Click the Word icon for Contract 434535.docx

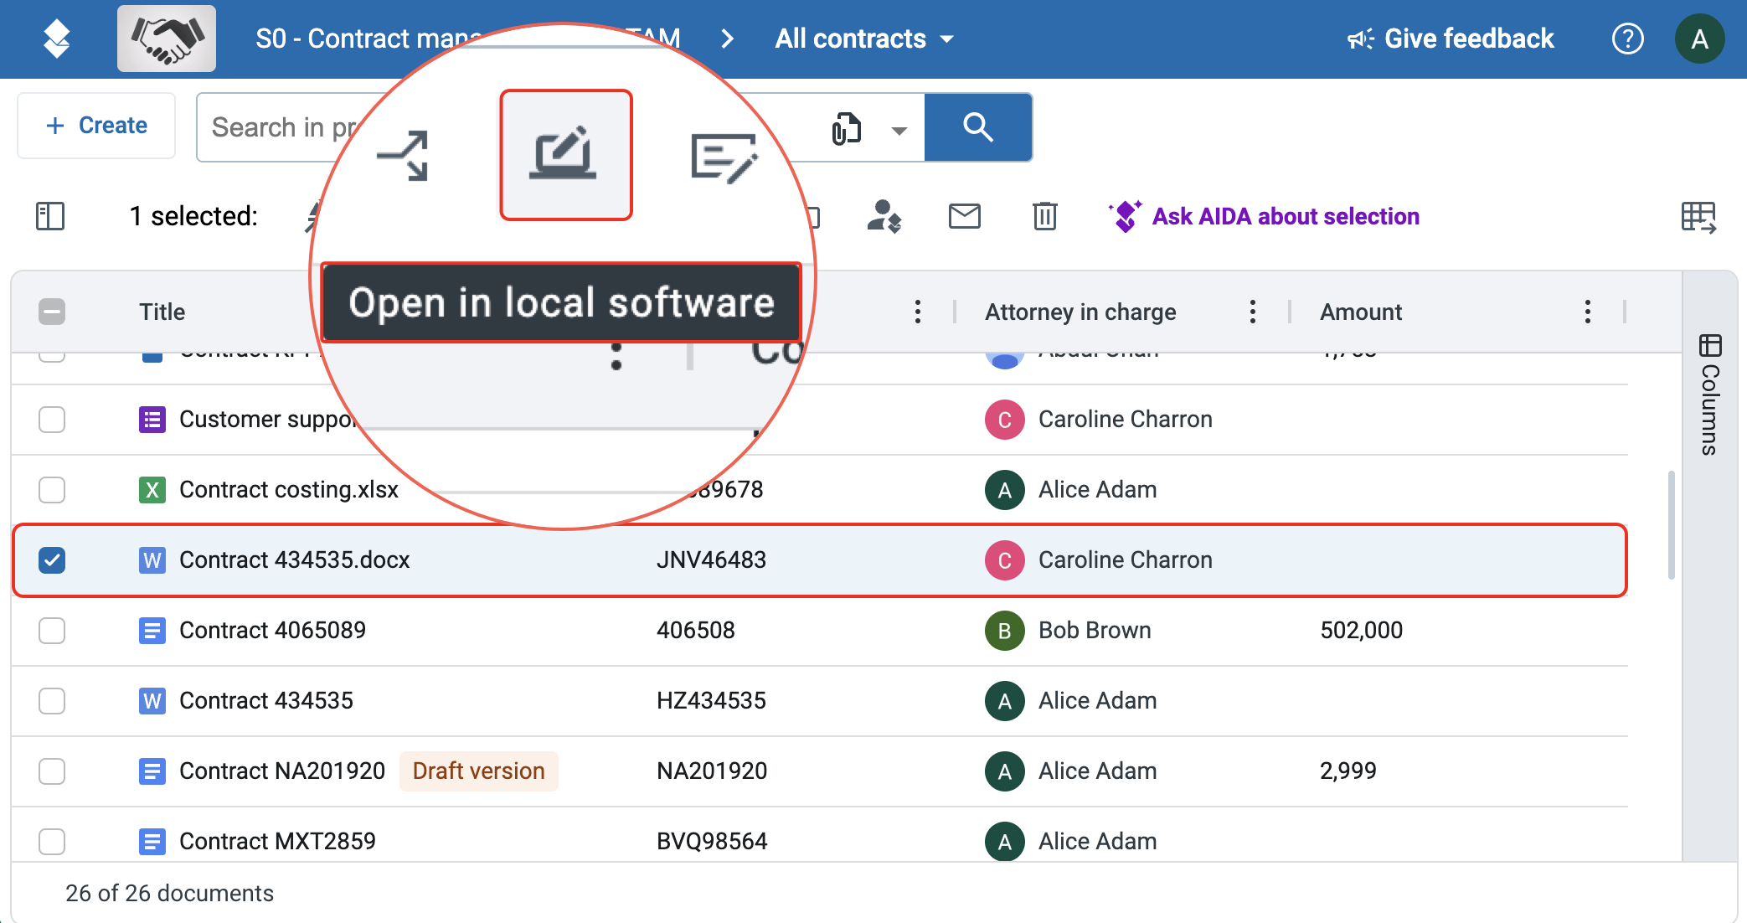152,559
